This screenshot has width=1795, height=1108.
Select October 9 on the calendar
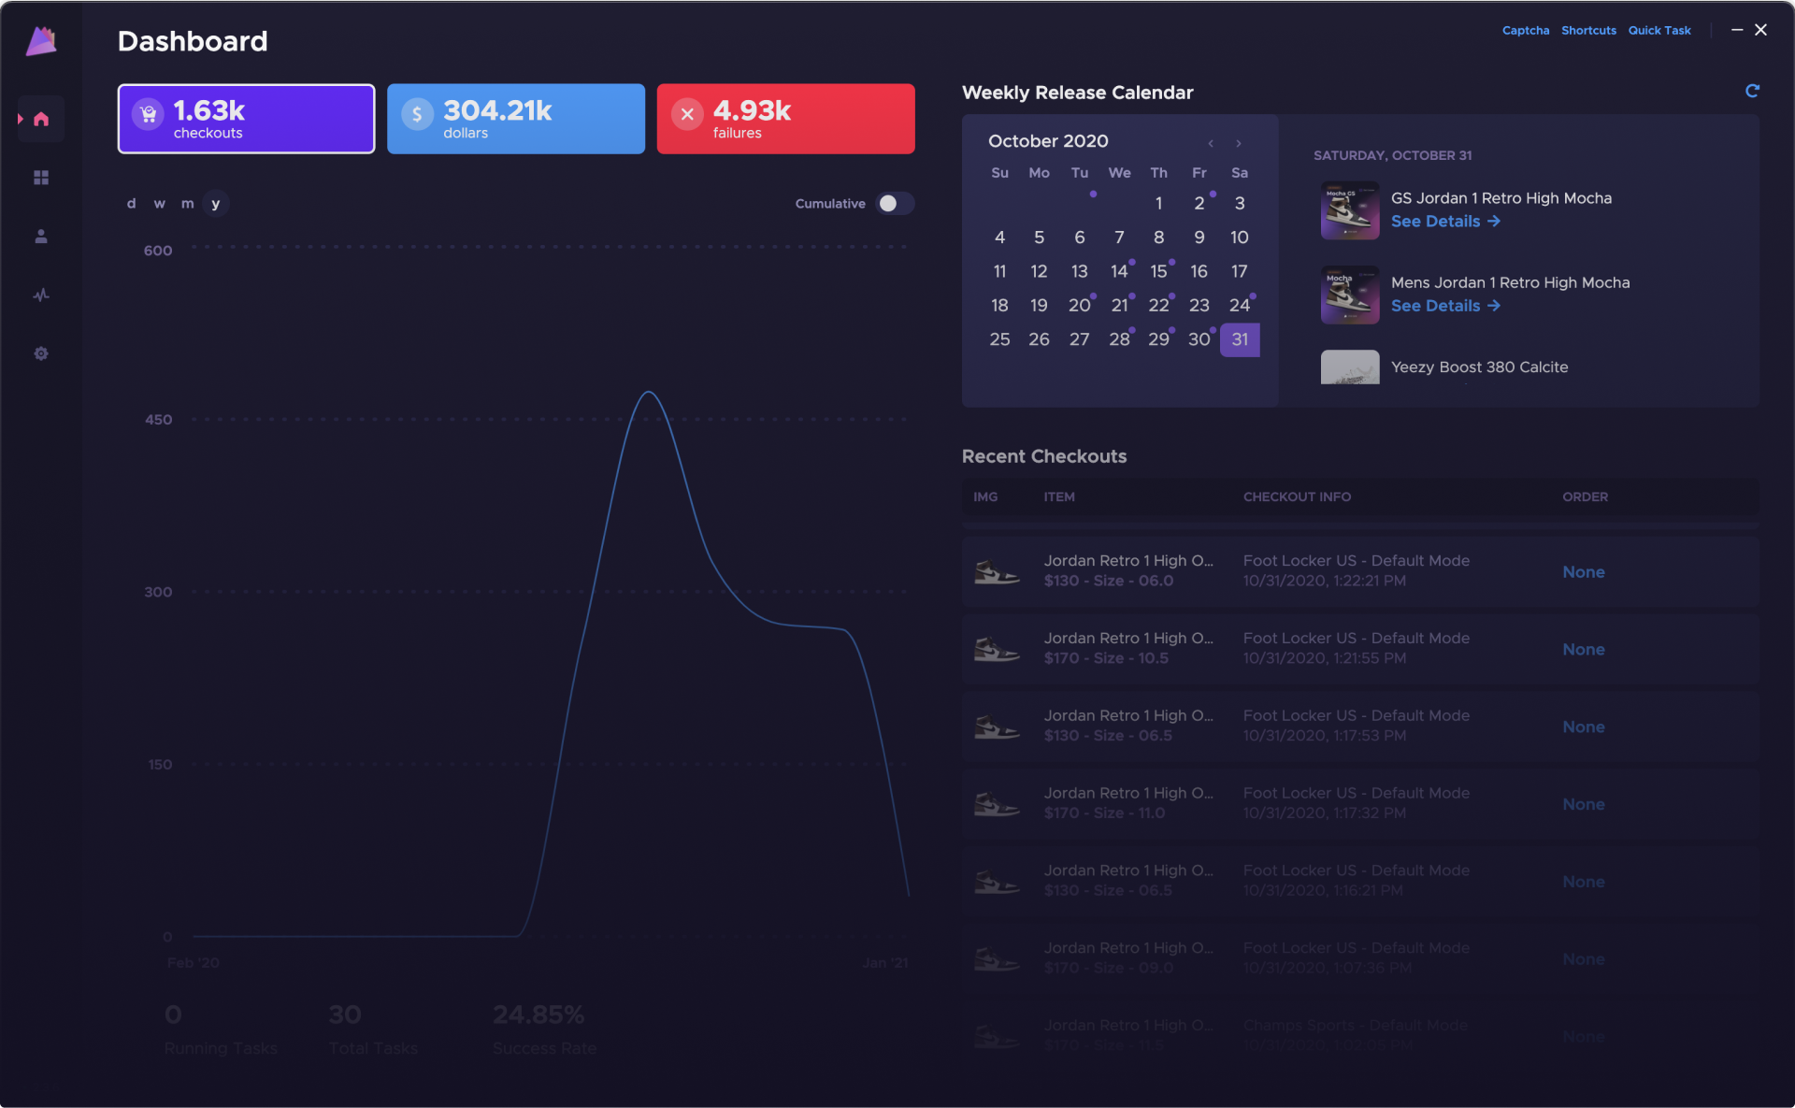point(1199,237)
